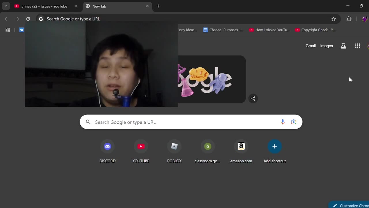This screenshot has width=369, height=208.
Task: Open Gmail link
Action: (310, 46)
